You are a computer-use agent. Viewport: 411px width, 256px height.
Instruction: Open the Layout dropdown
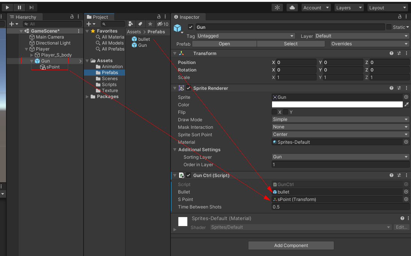[387, 7]
